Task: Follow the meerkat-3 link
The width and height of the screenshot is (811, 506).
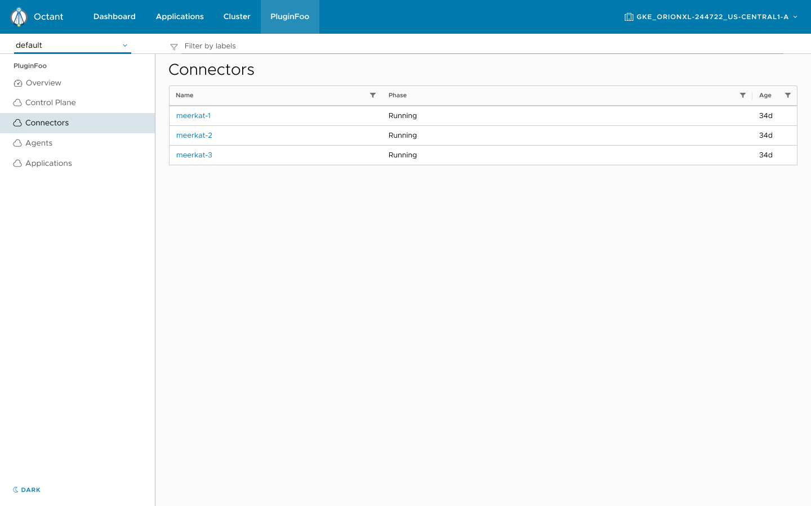Action: pyautogui.click(x=194, y=155)
